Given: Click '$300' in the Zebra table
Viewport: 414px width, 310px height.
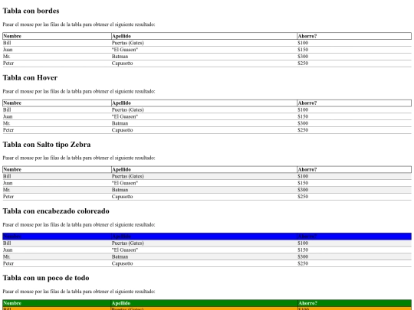Looking at the screenshot, I should 303,190.
